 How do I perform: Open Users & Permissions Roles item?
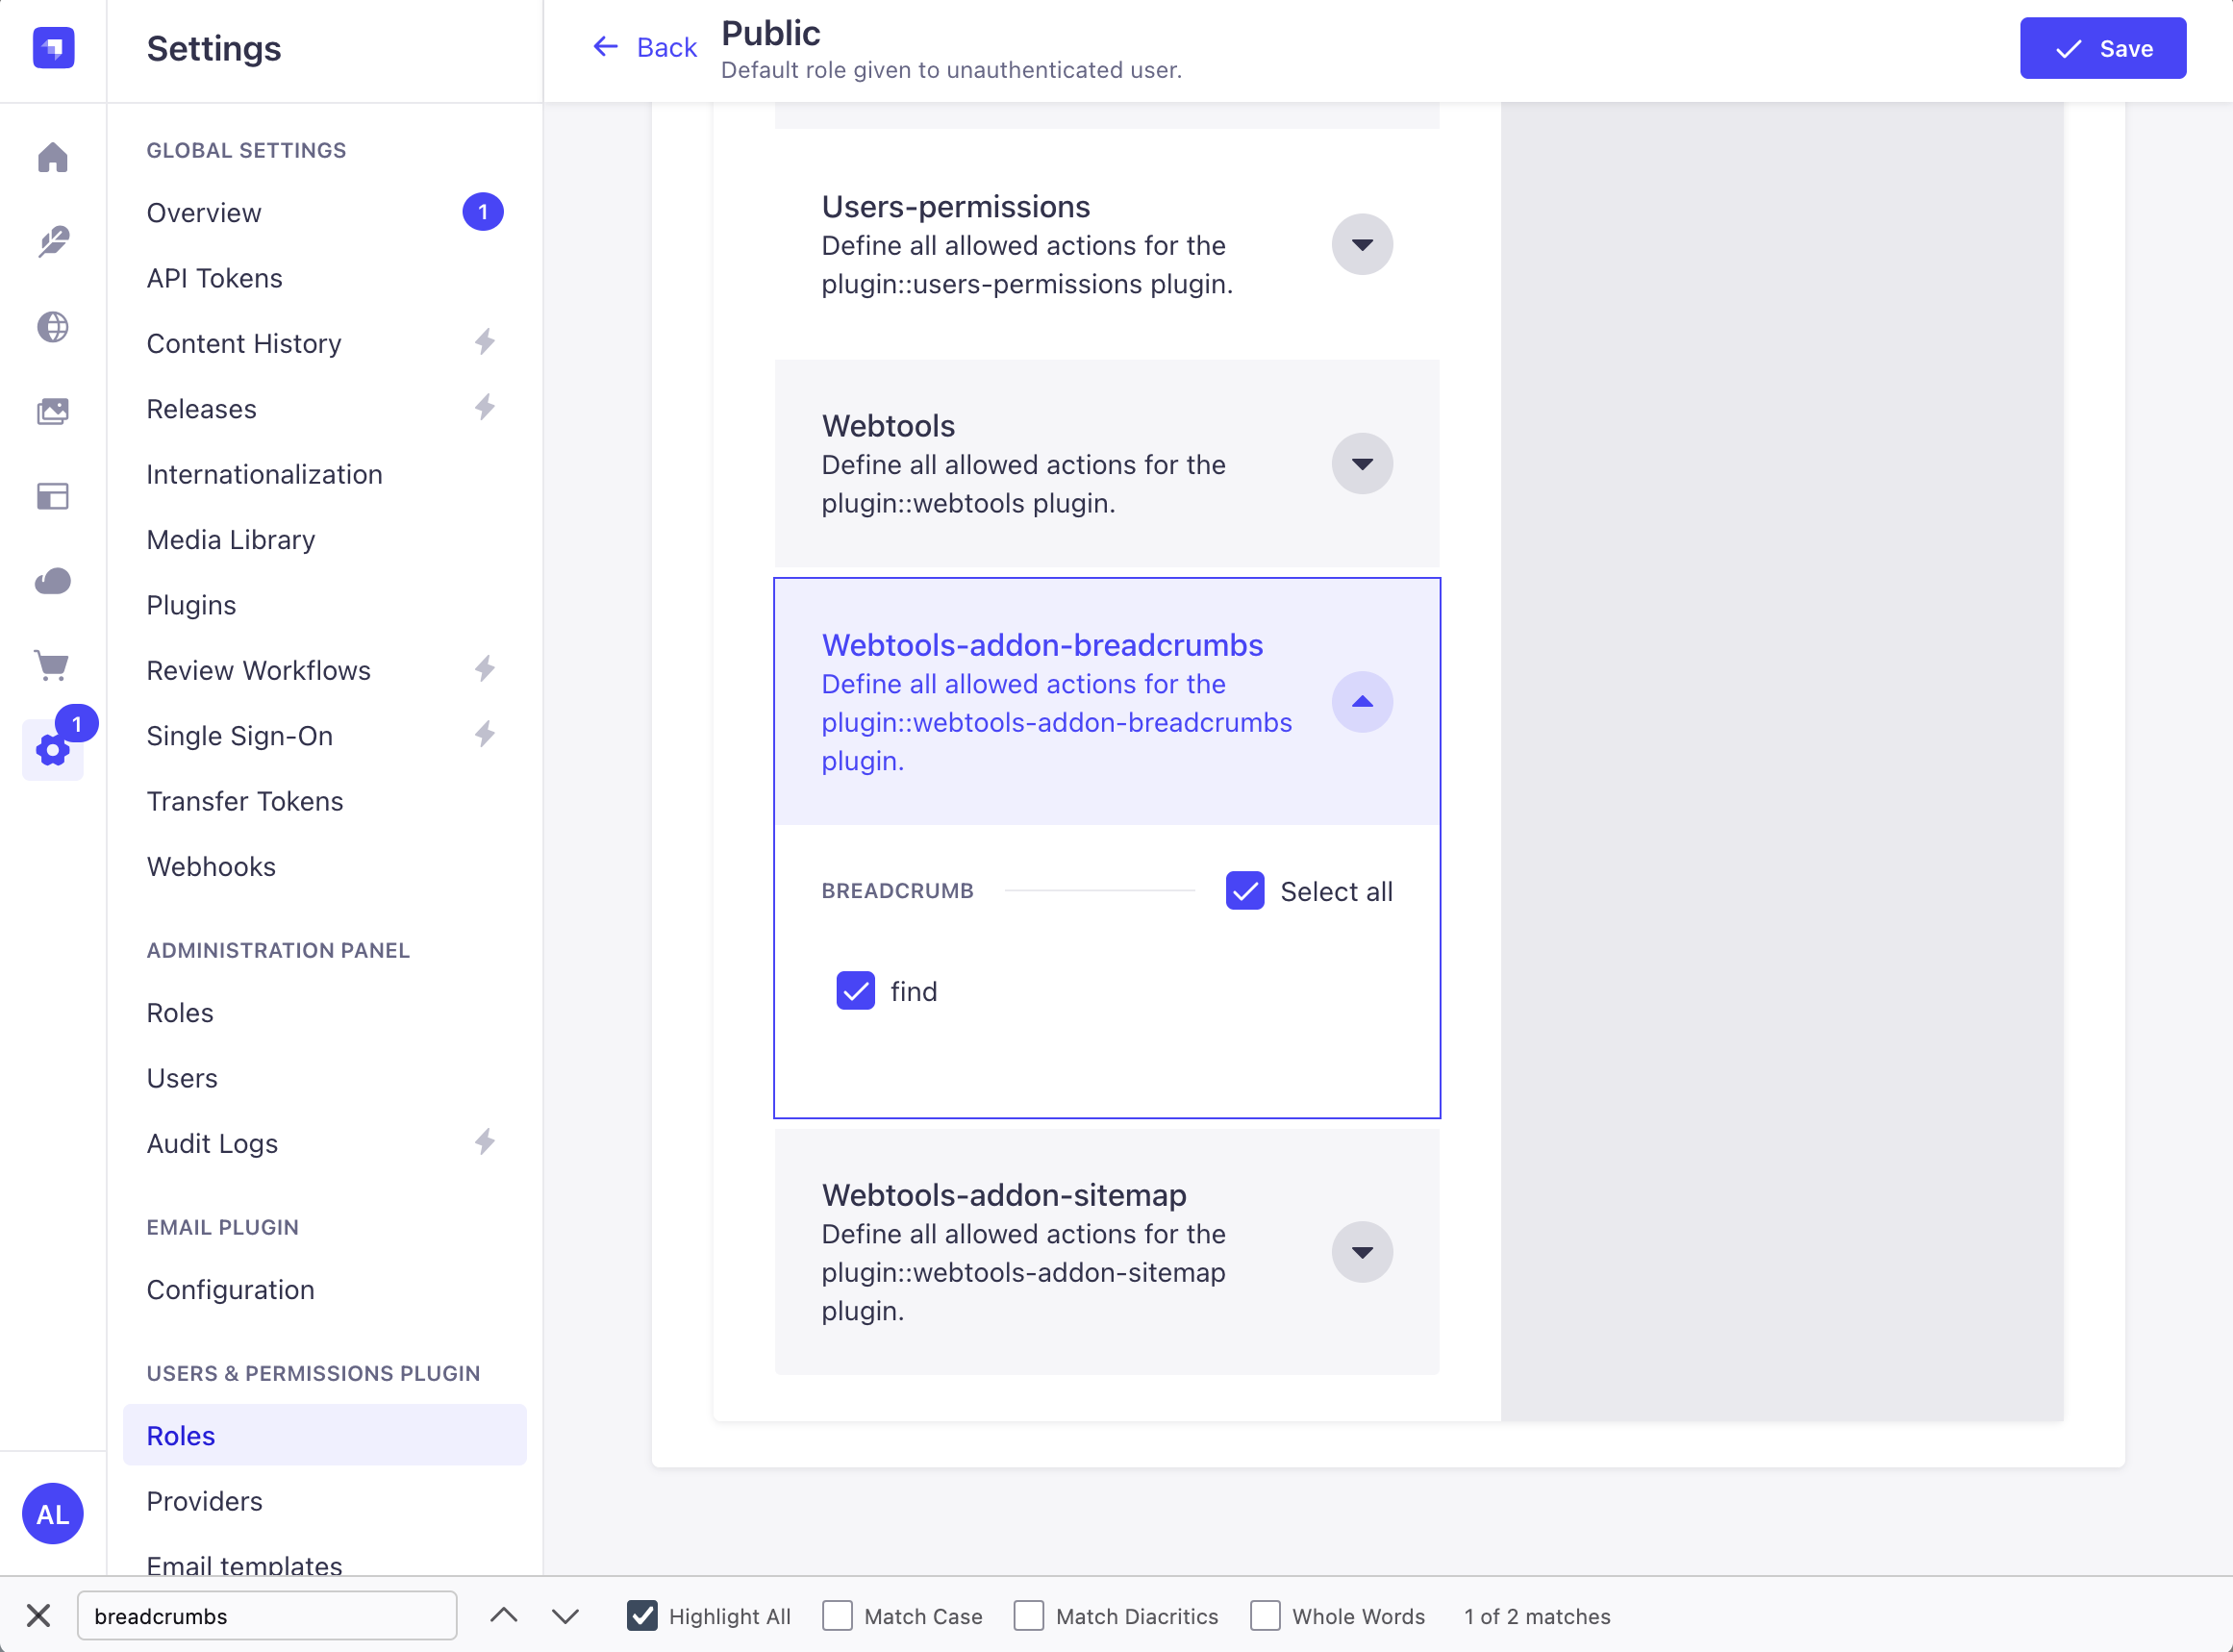click(324, 1435)
